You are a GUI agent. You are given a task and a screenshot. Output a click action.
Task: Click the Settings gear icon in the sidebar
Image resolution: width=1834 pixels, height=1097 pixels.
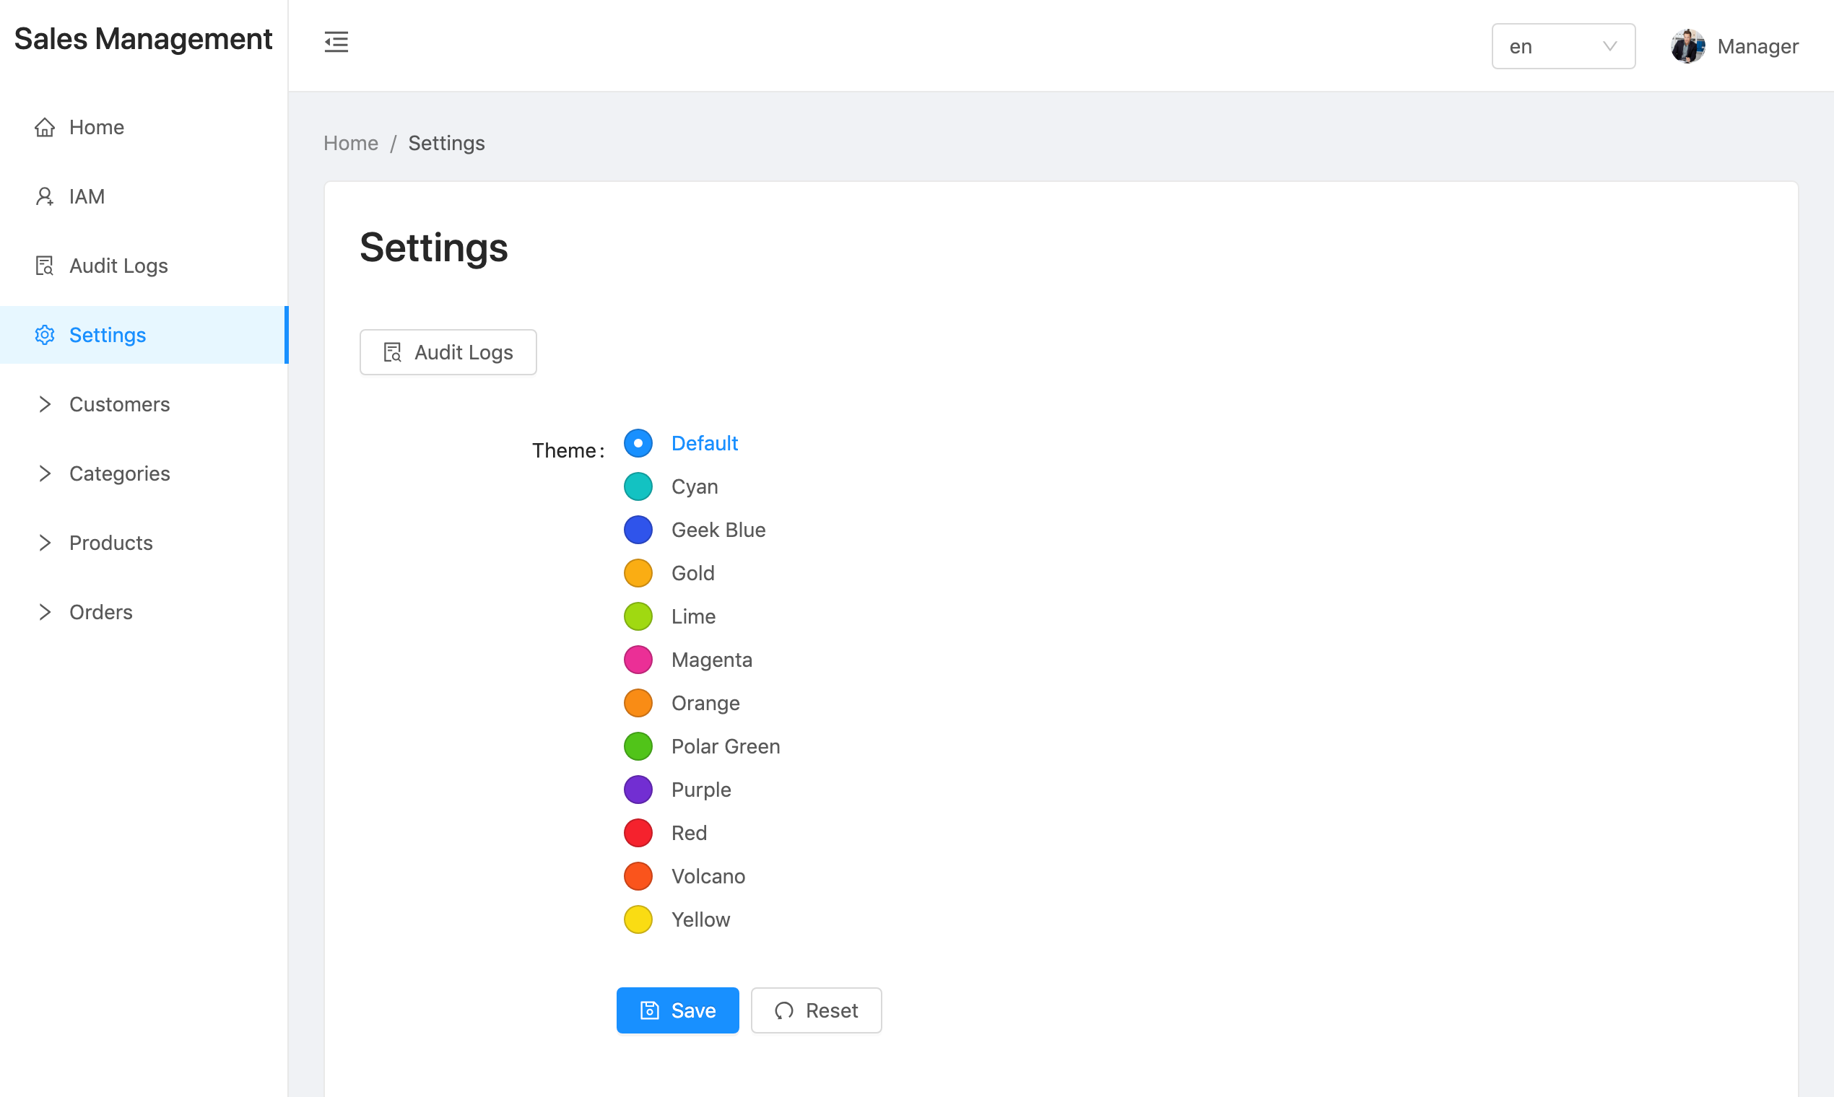44,335
